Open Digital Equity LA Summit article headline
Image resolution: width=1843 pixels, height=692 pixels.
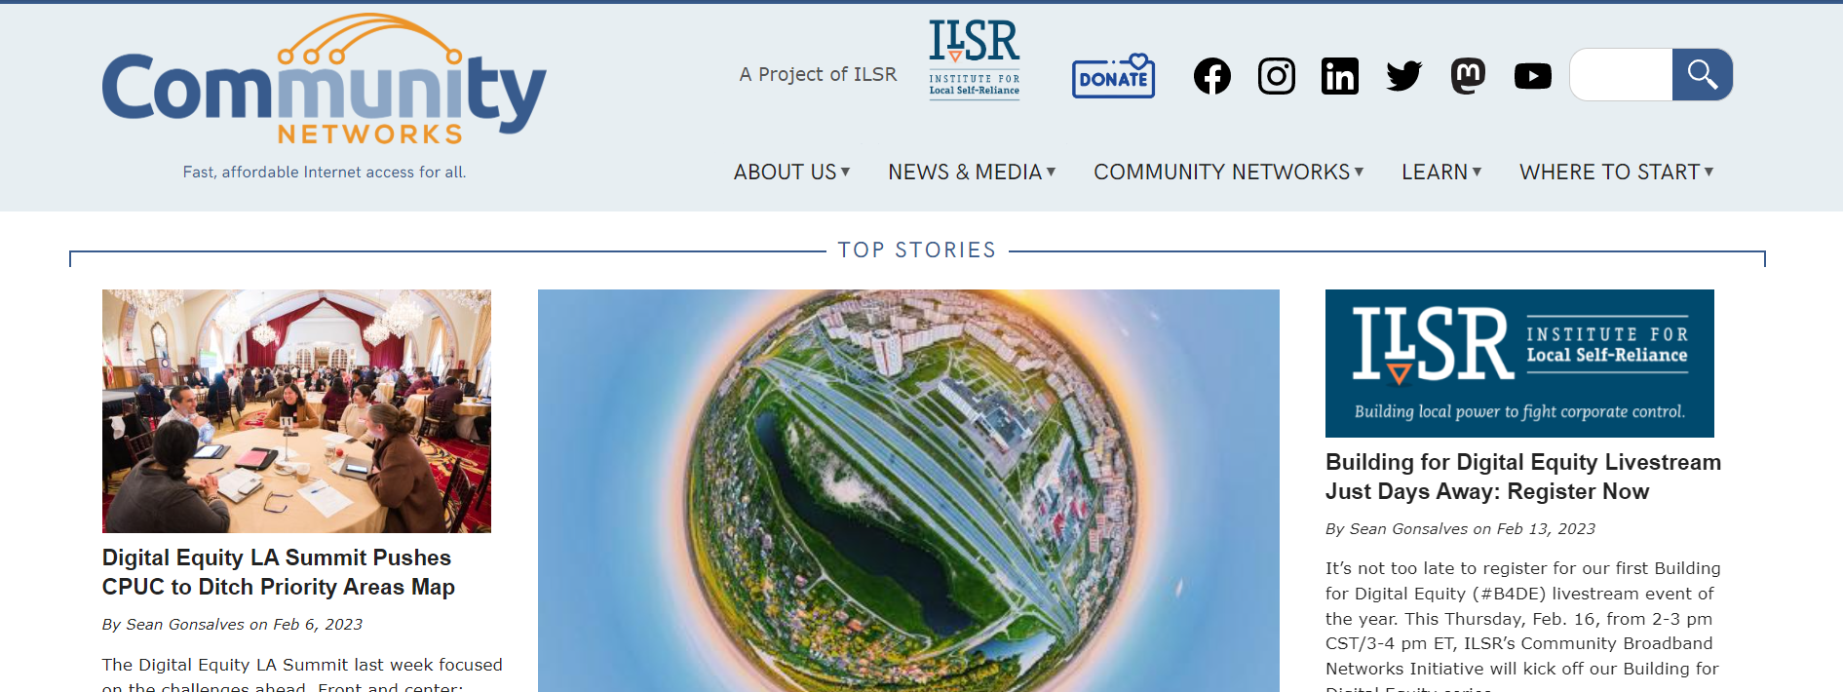coord(278,572)
